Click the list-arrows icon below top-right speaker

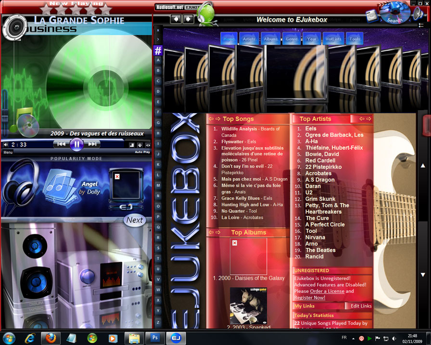(421, 26)
